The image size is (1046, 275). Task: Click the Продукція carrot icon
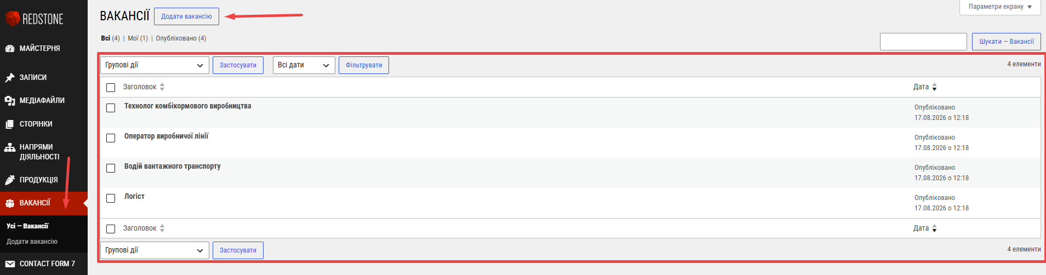pyautogui.click(x=10, y=180)
